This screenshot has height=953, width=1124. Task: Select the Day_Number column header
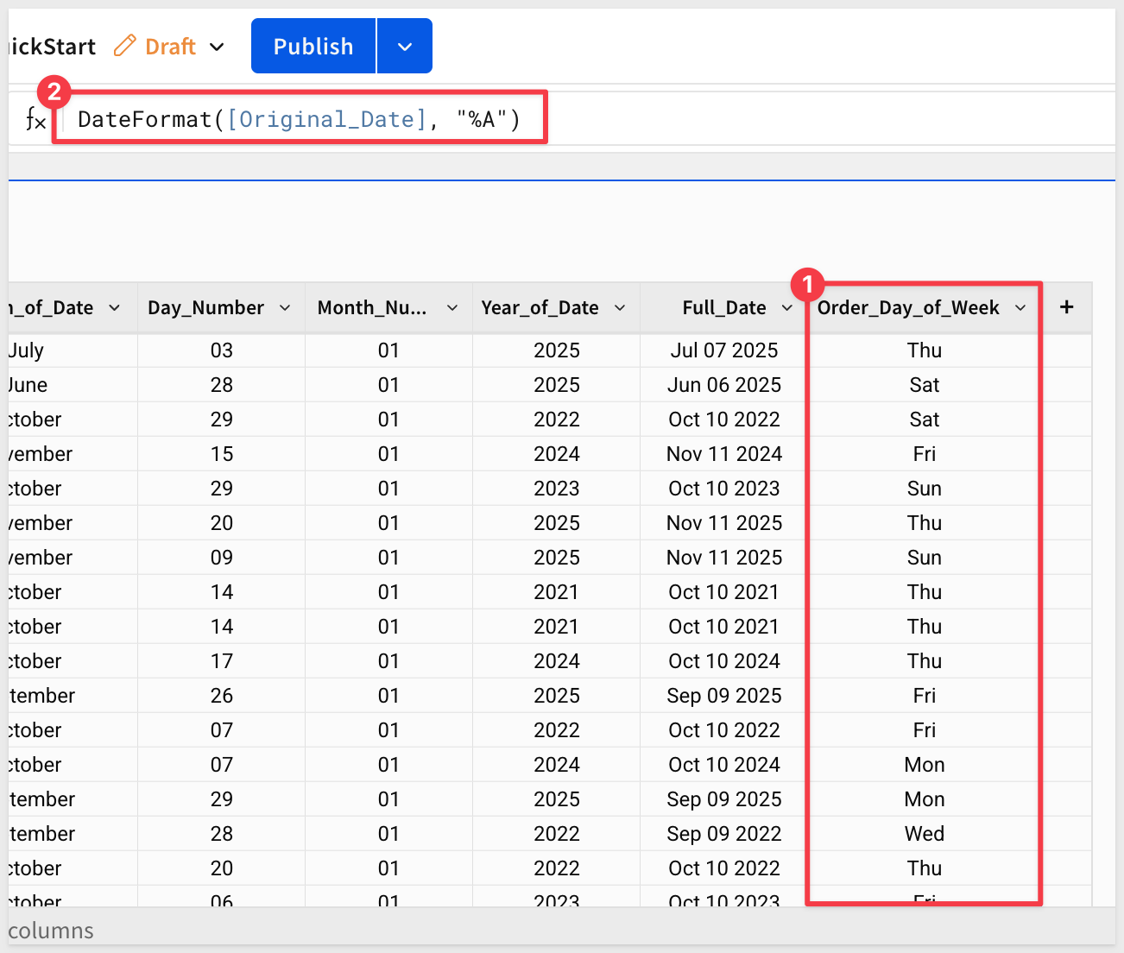click(205, 308)
